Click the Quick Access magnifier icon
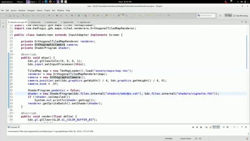 pos(199,16)
